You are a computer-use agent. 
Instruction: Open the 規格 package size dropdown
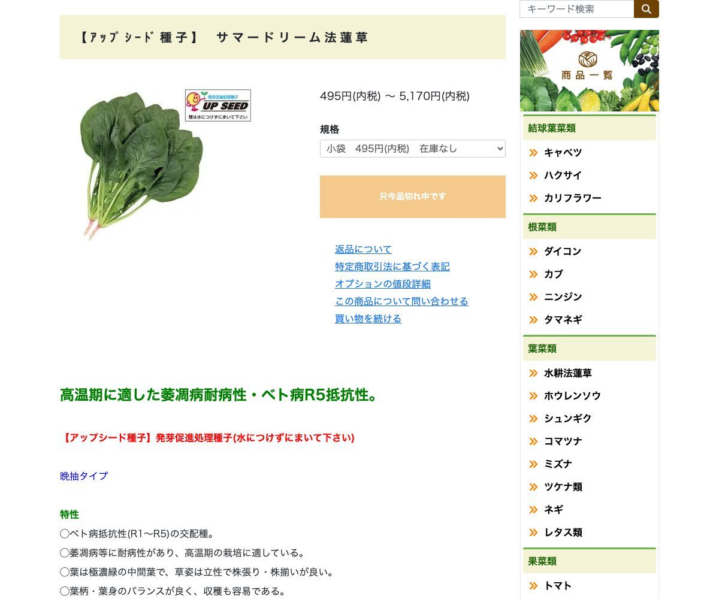[412, 149]
